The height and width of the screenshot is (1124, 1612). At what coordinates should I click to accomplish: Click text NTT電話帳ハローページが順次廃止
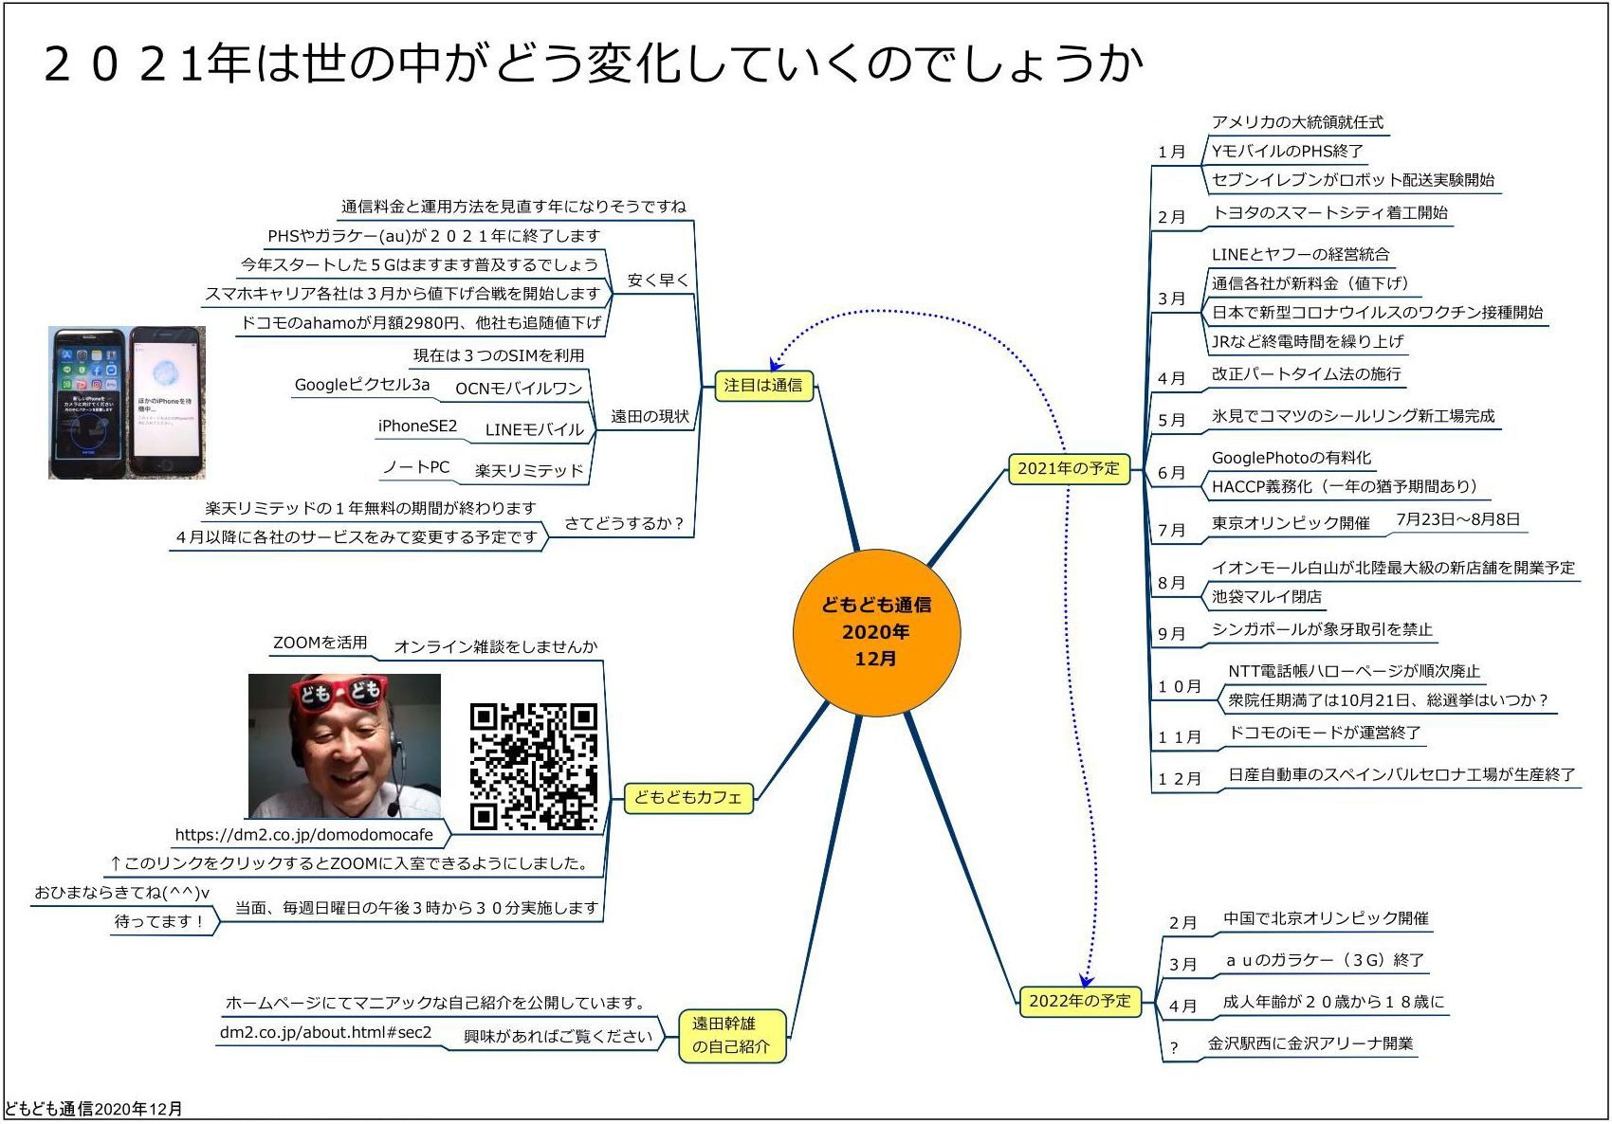[x=1354, y=671]
